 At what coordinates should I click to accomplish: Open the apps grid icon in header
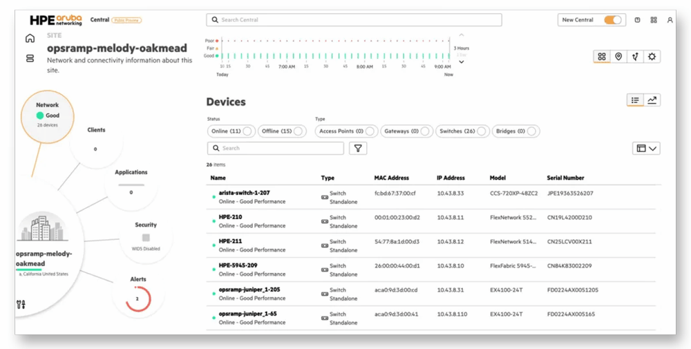654,20
